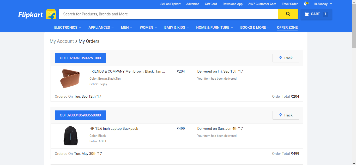Screen dimensions: 356x165
Task: Click the brown wallet product thumbnail
Action: point(71,79)
